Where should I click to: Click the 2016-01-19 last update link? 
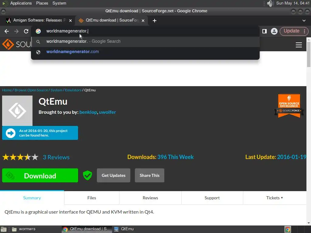point(292,157)
